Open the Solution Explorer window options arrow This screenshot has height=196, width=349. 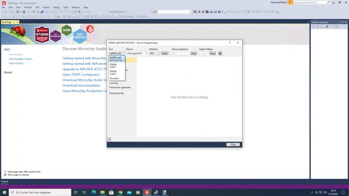[x=340, y=22]
